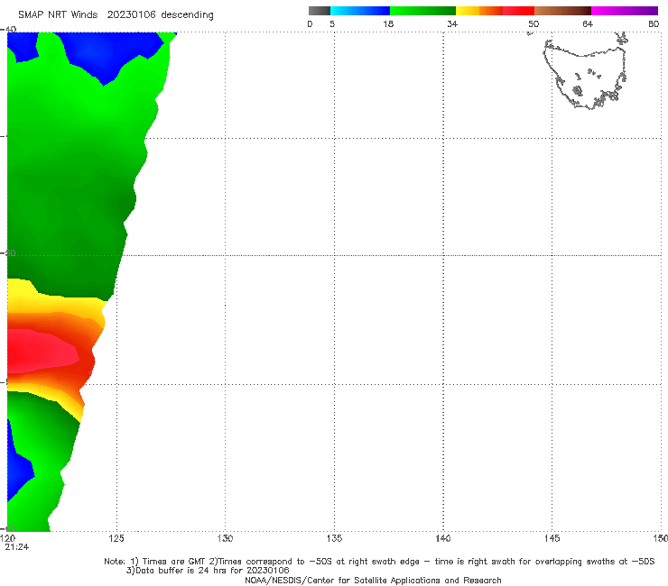This screenshot has height=586, width=668.
Task: Pick the magenta 64–80 color bar segment
Action: pyautogui.click(x=625, y=11)
